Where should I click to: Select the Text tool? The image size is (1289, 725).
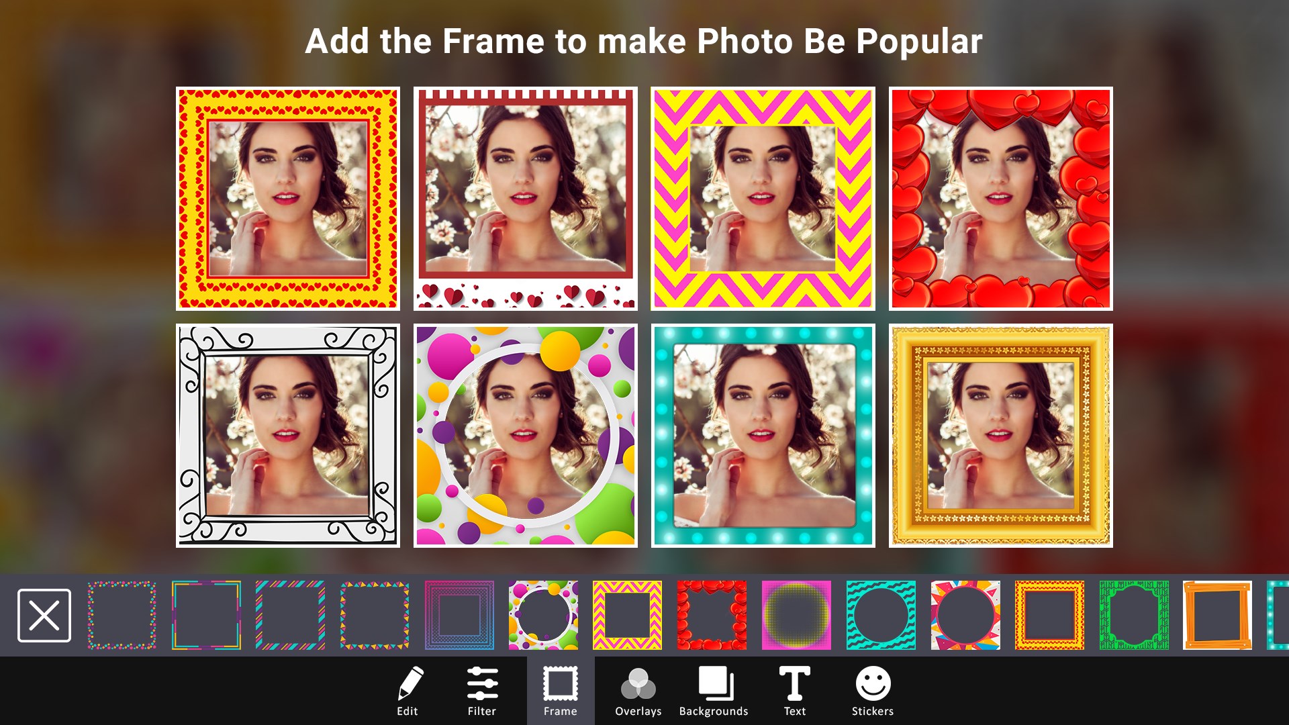[794, 691]
